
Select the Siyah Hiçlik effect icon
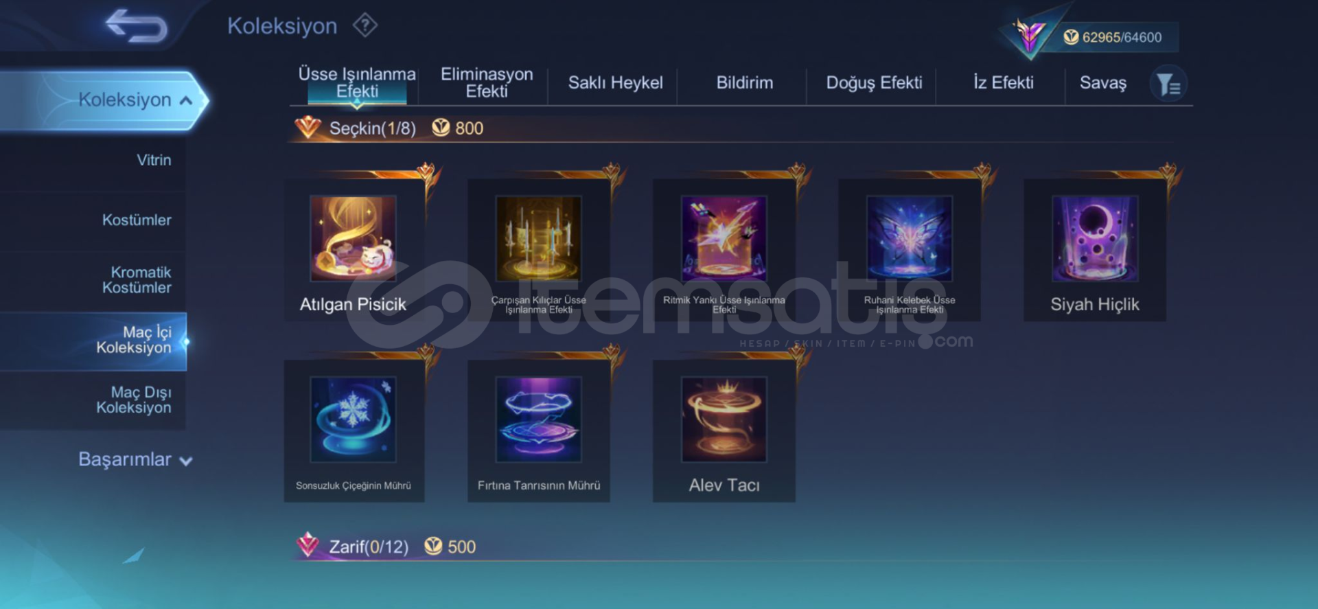pyautogui.click(x=1095, y=238)
